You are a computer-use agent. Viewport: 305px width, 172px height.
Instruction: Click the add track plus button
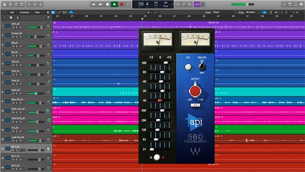tap(5, 17)
